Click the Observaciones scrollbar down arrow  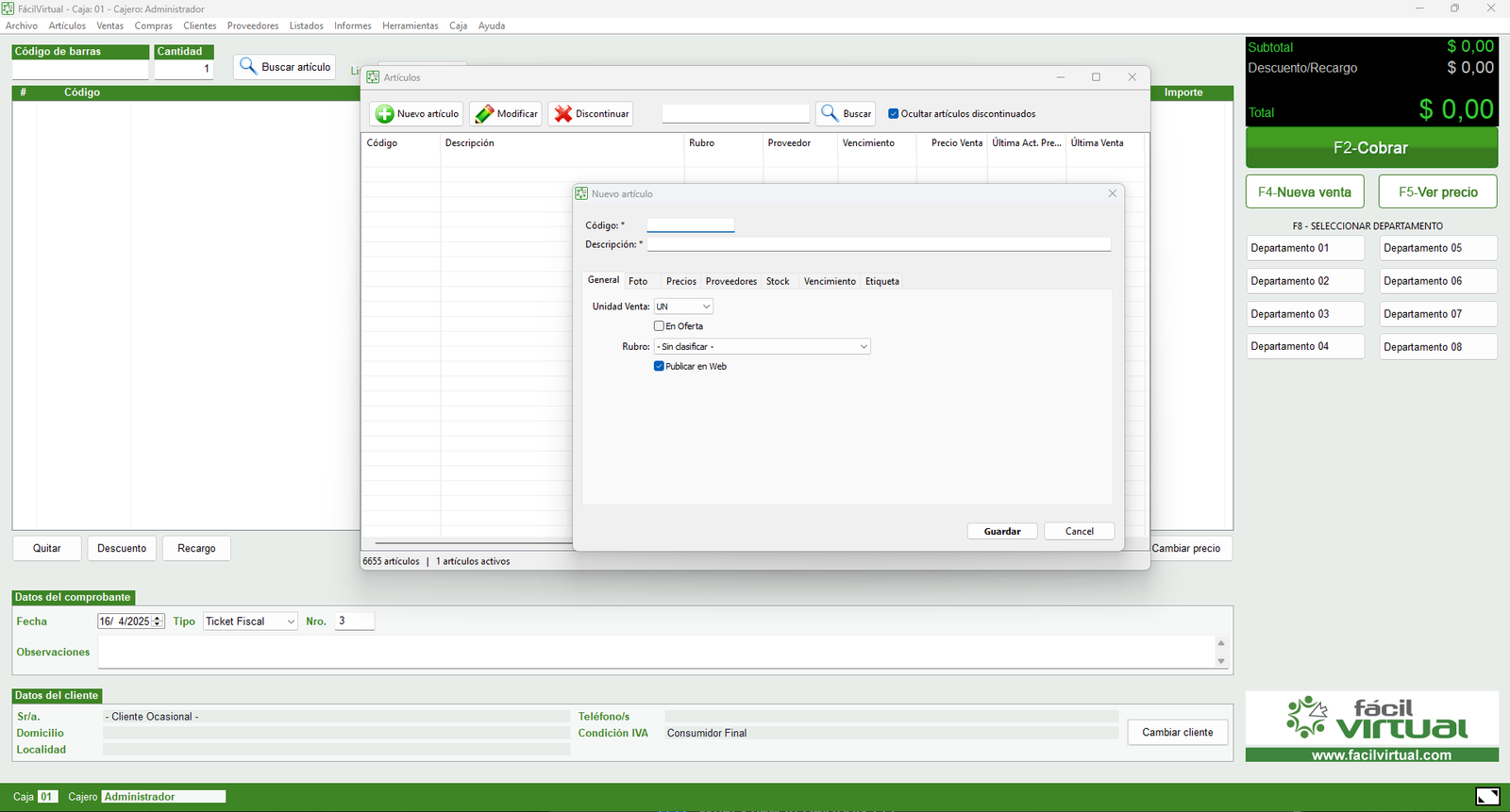(1221, 661)
